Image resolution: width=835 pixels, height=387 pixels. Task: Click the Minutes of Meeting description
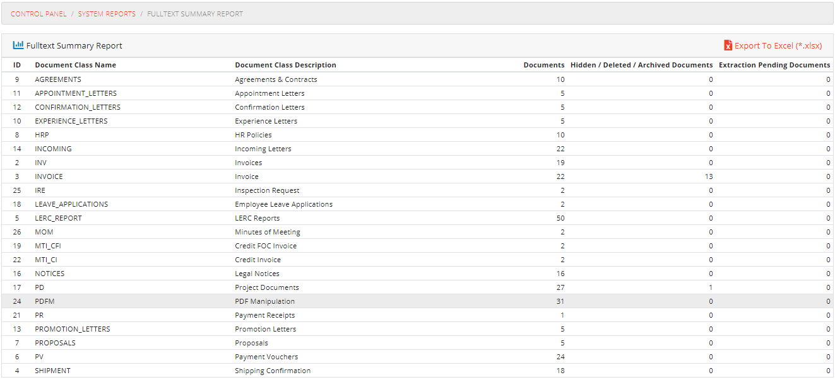point(268,232)
